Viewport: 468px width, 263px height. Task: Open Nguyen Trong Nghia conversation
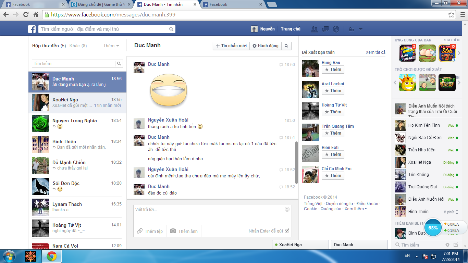77,124
